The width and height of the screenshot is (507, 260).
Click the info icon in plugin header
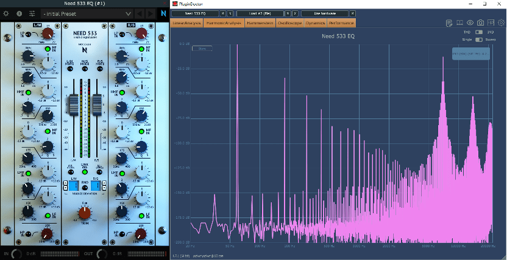coord(19,13)
